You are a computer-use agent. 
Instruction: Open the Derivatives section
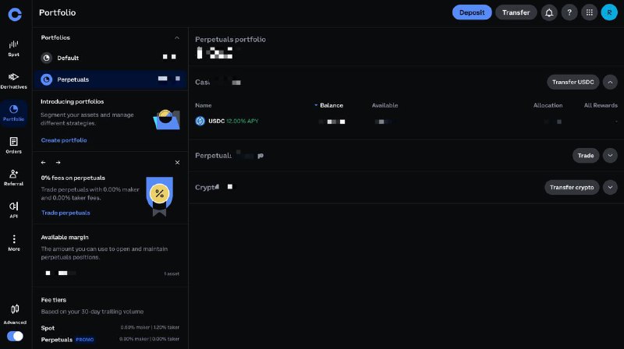[x=14, y=80]
